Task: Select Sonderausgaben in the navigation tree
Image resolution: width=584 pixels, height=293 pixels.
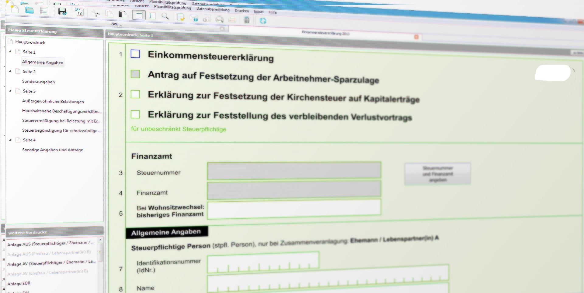Action: click(x=38, y=82)
